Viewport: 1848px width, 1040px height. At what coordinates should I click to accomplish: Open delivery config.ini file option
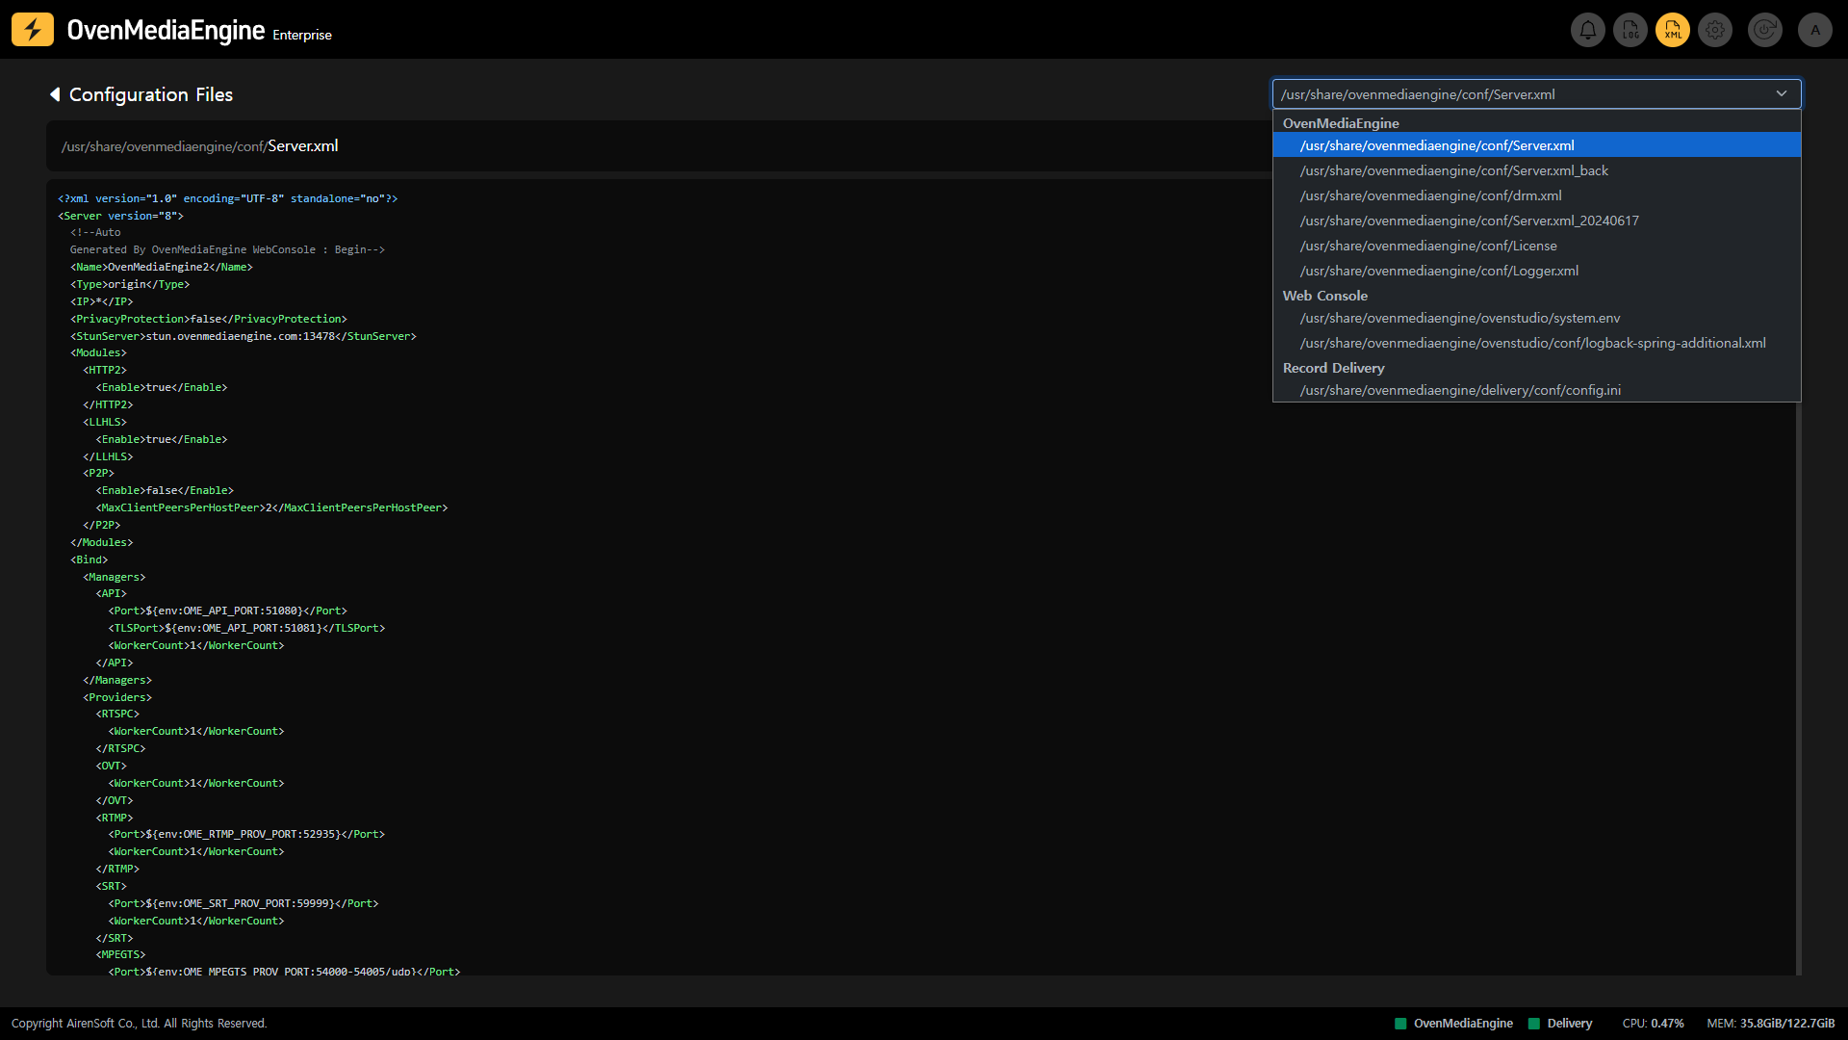pyautogui.click(x=1459, y=390)
